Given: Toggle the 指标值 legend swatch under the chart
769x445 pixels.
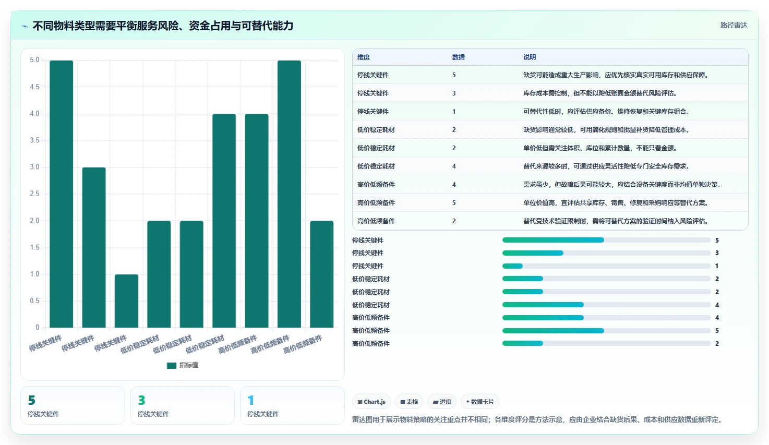Looking at the screenshot, I should coord(172,365).
